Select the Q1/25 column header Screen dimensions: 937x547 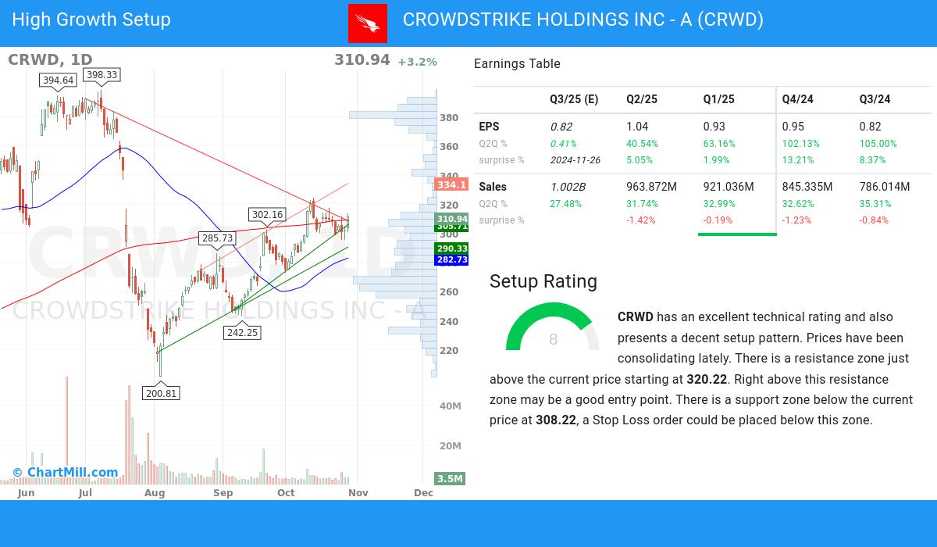(719, 99)
